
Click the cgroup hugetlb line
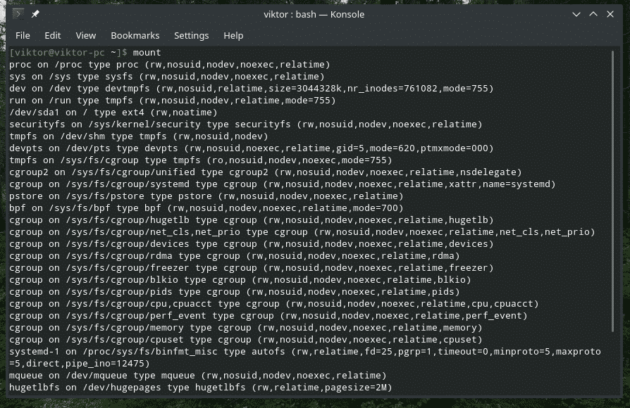click(251, 220)
